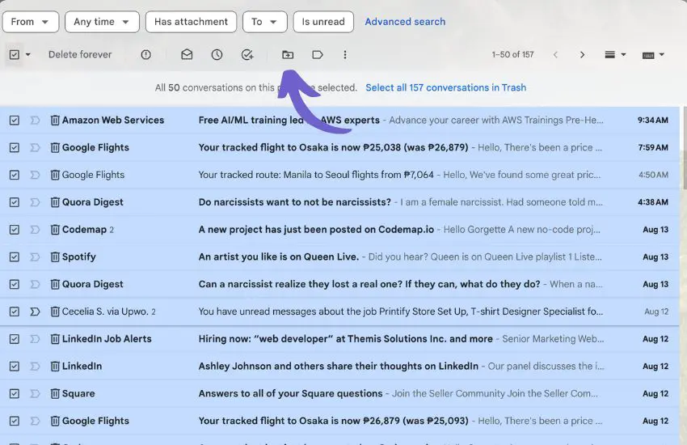Uncheck the select-all checkbox in toolbar
Viewport: 687px width, 445px height.
coord(14,54)
